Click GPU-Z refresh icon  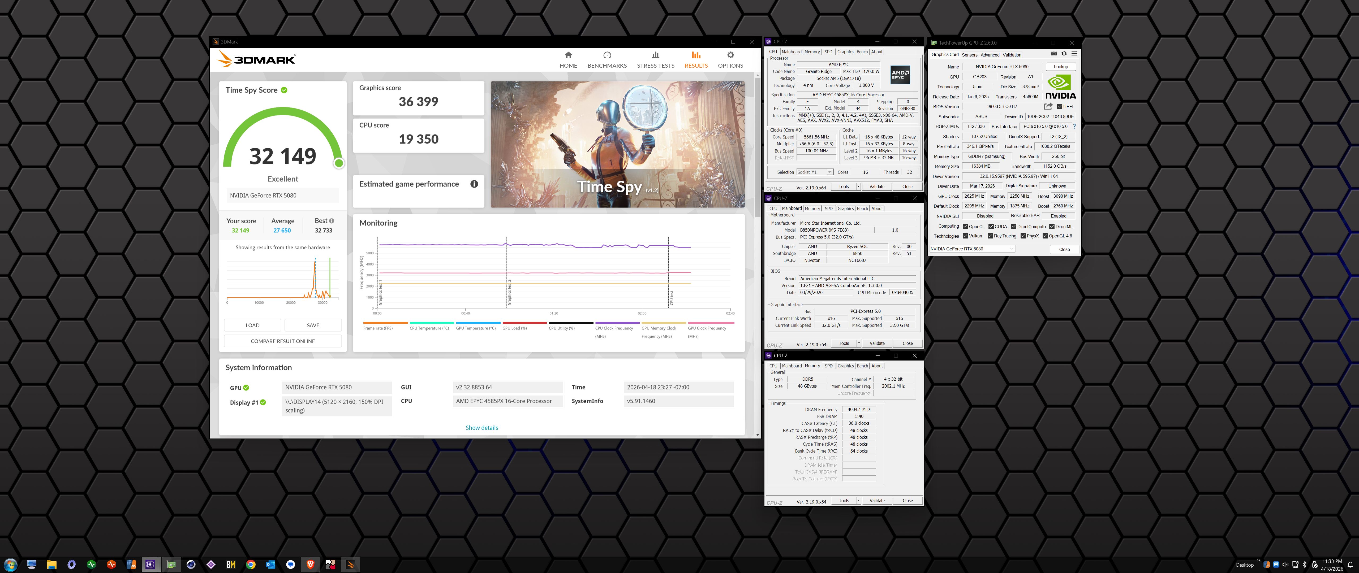click(x=1064, y=54)
